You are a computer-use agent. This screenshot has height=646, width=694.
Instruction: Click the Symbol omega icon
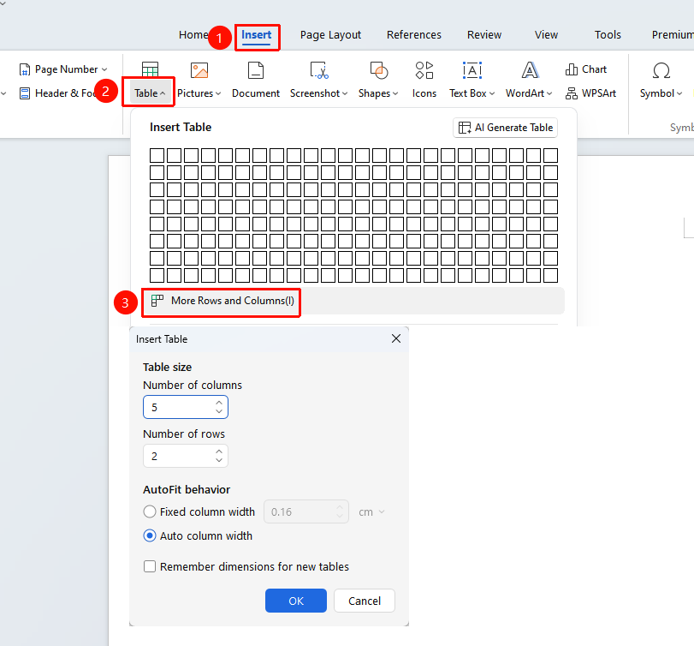tap(661, 70)
